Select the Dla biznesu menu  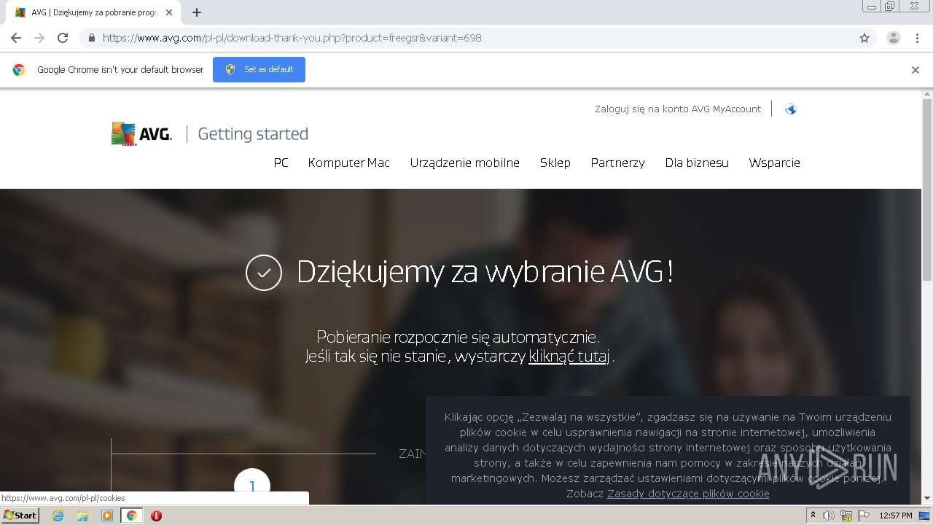point(697,163)
